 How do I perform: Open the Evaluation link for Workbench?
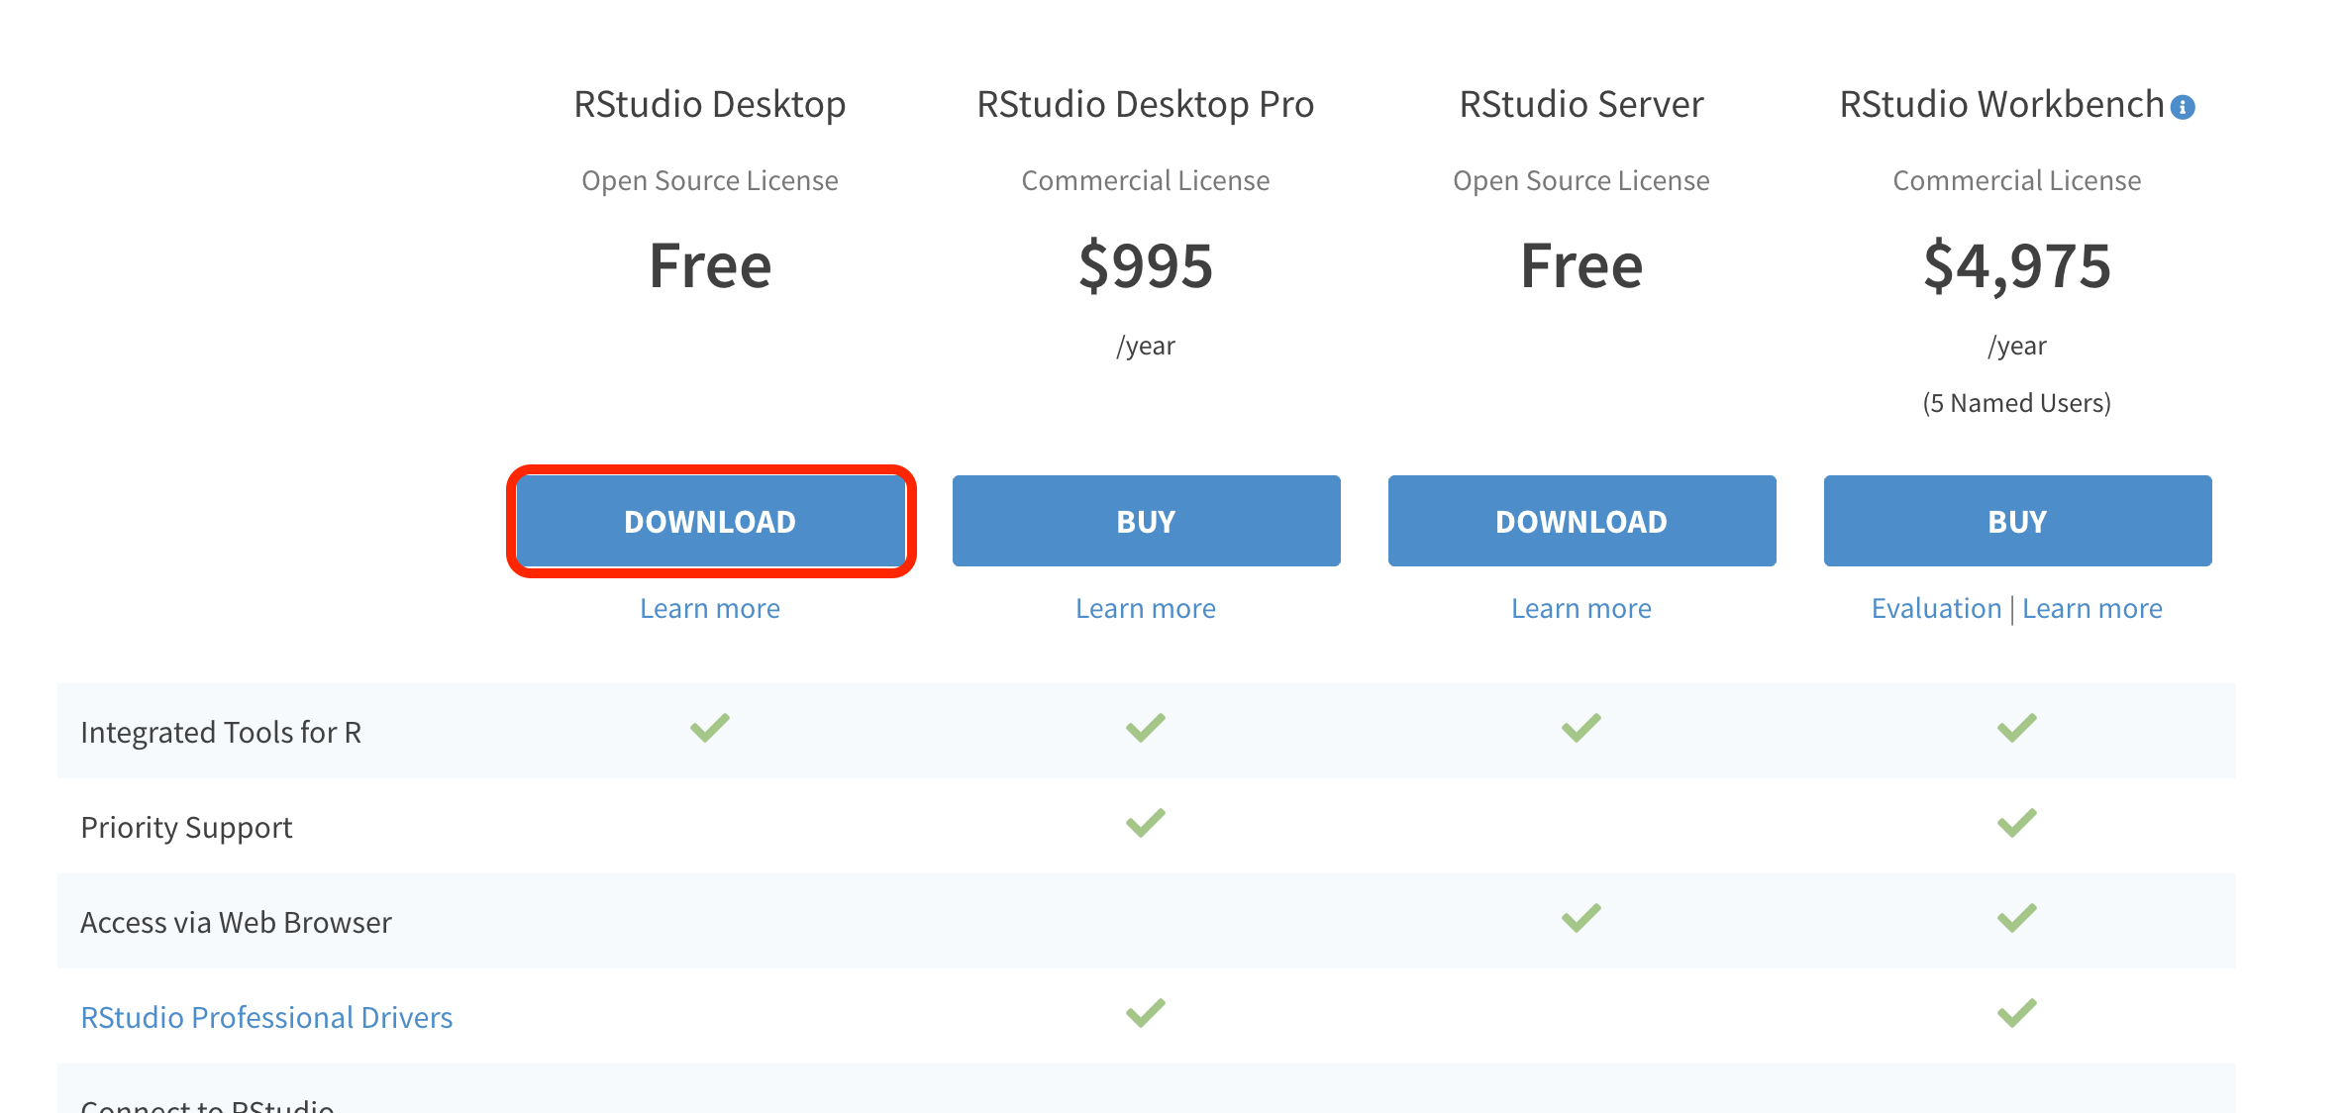coord(1936,608)
